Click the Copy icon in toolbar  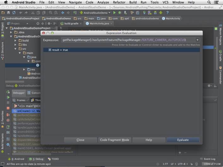point(38,13)
